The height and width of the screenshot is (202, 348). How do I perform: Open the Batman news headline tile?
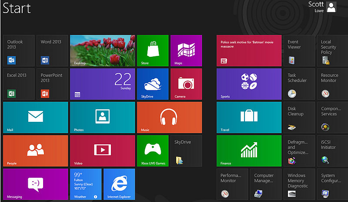[x=249, y=51]
